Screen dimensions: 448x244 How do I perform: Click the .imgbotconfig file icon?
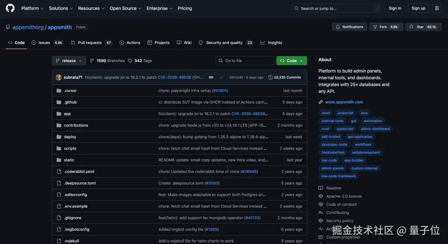click(59, 229)
